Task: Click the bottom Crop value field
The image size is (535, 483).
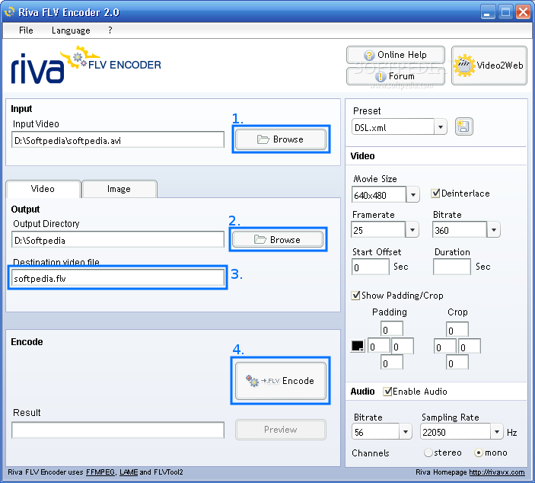Action: click(x=457, y=362)
